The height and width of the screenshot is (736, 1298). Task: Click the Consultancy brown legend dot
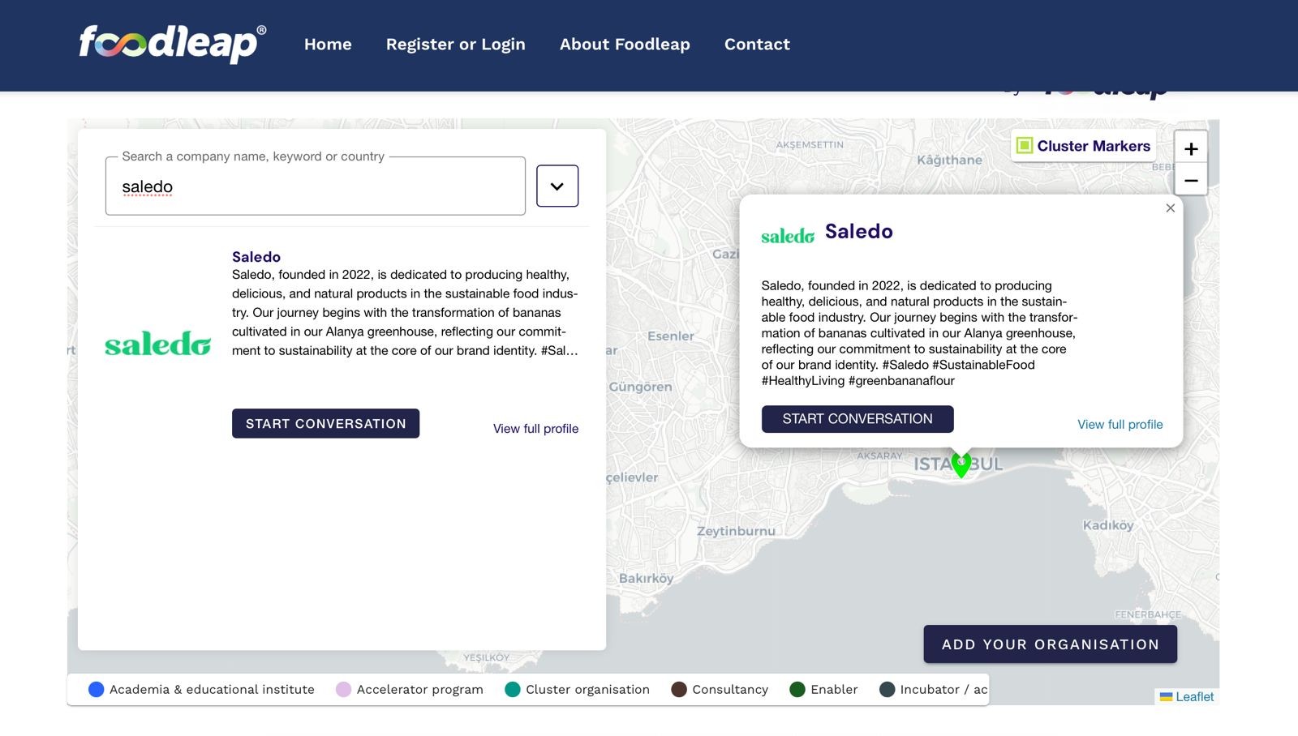[x=679, y=690]
